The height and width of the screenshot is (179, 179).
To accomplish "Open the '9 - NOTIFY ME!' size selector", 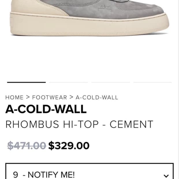I will pos(89,171).
